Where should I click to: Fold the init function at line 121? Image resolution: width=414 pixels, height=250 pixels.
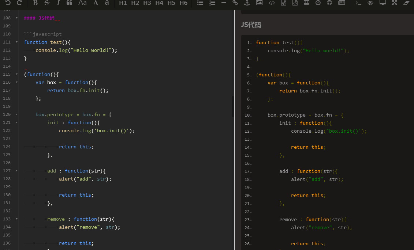tap(16, 122)
